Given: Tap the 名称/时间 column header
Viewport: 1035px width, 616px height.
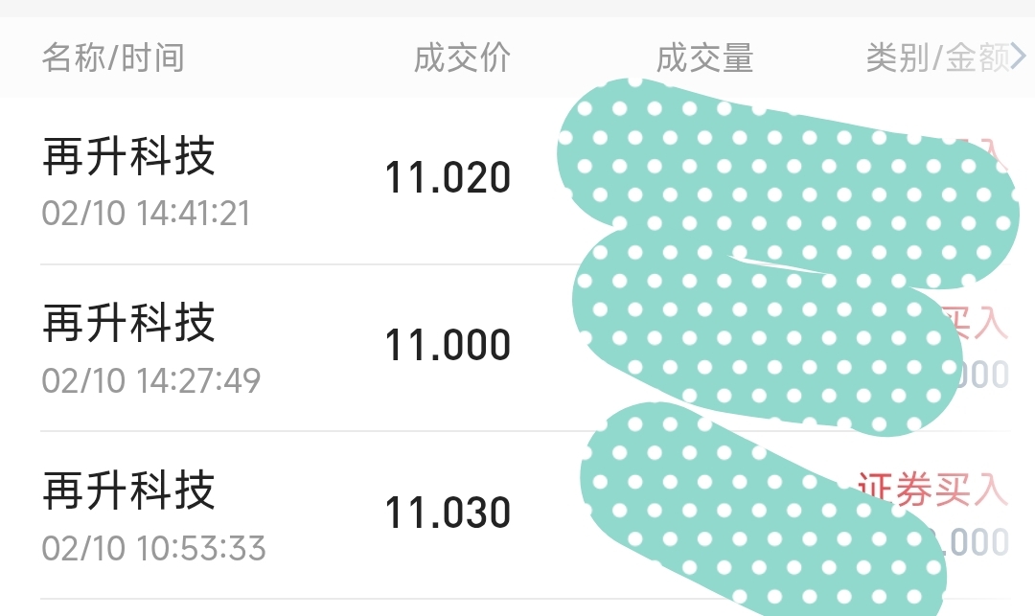Looking at the screenshot, I should (x=113, y=57).
